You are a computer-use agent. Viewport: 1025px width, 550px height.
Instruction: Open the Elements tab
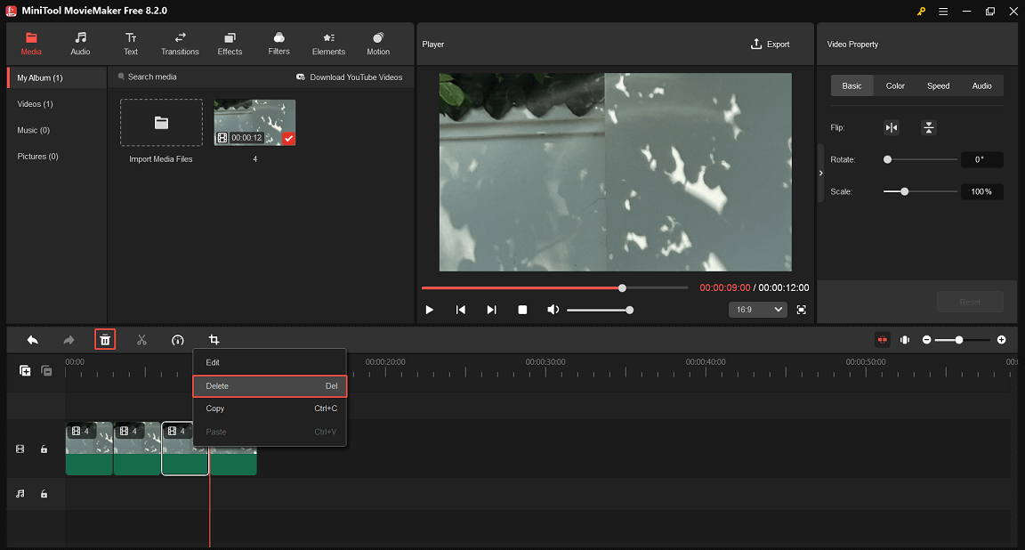328,44
